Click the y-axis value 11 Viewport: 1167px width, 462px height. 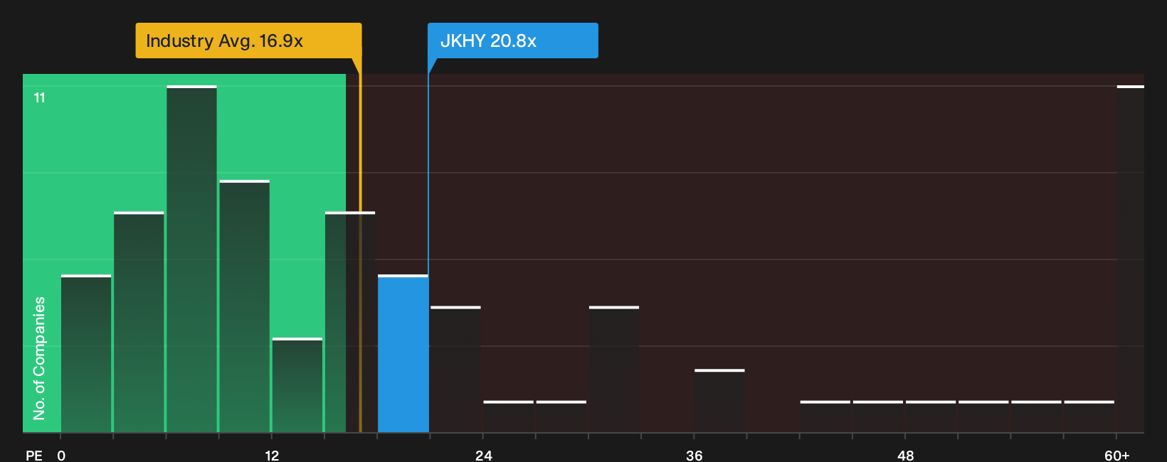(40, 98)
